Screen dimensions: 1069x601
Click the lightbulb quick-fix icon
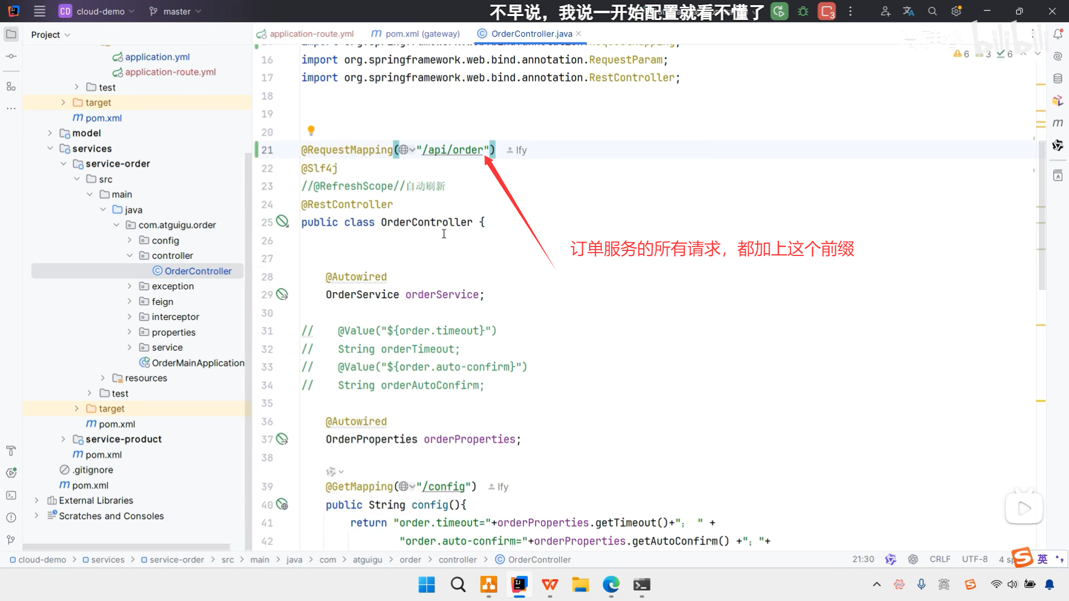tap(311, 131)
